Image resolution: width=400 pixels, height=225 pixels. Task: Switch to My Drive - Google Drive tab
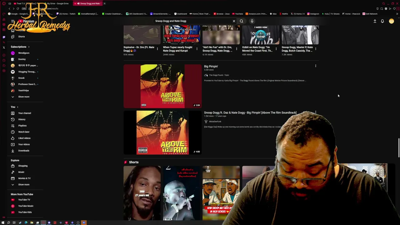coord(57,3)
